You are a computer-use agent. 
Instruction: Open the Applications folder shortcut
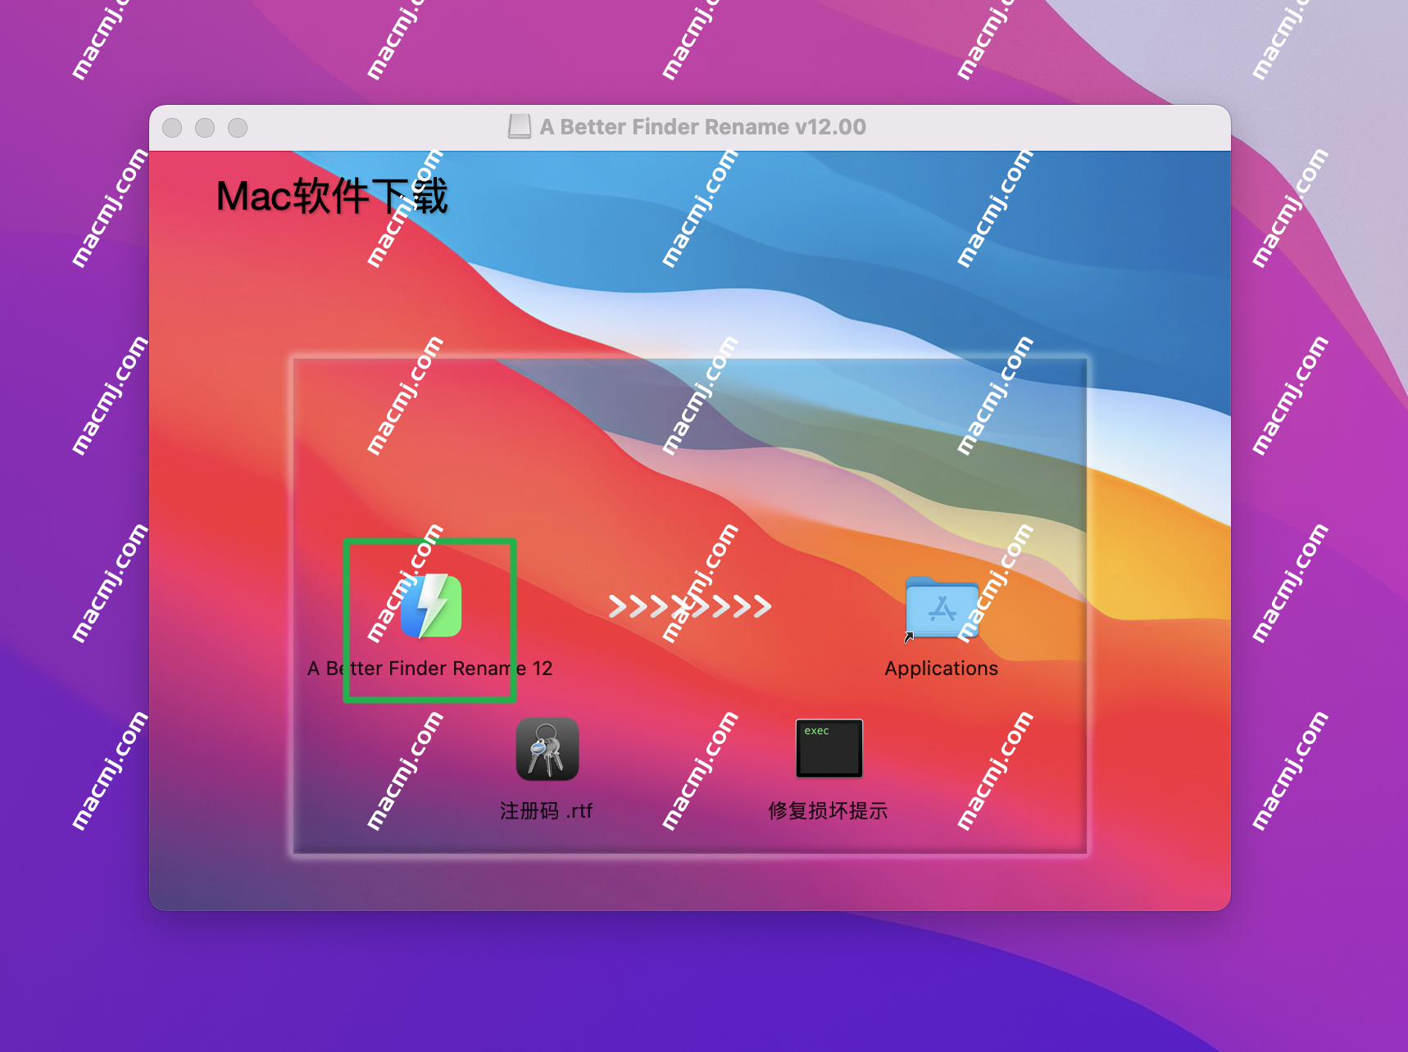click(x=942, y=608)
